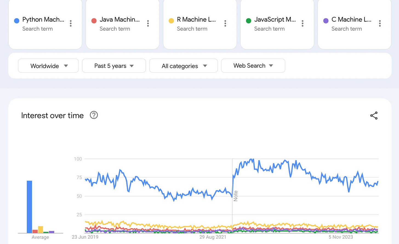Click the yellow Average bar for R
Viewport: 399px width, 244px height.
40,229
